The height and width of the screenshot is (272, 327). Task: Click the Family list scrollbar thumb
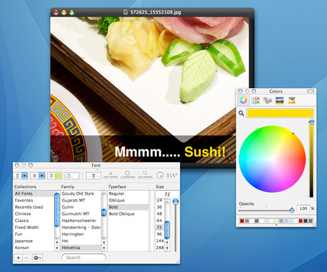click(x=103, y=213)
